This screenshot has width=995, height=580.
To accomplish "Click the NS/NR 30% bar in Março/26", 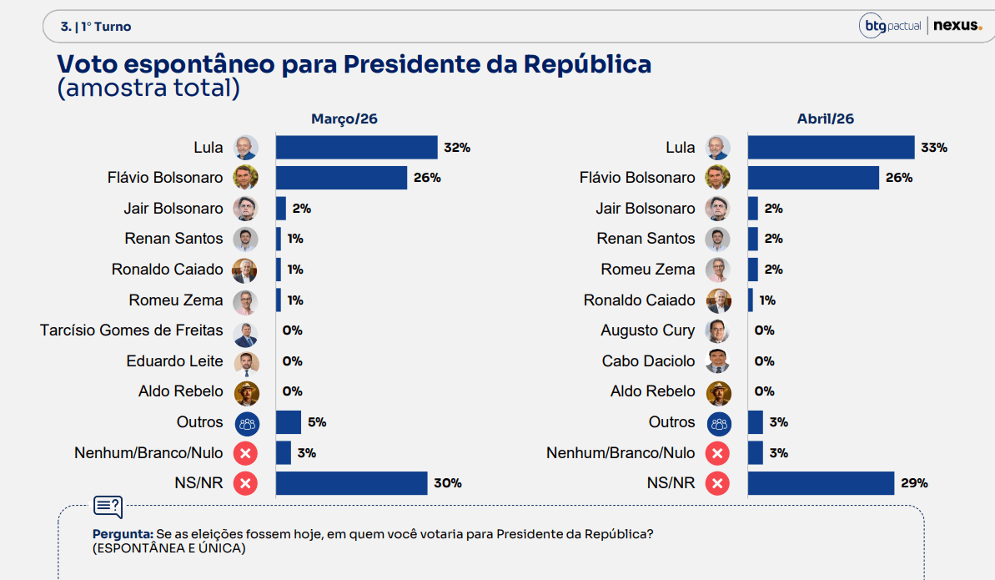I will (x=351, y=483).
